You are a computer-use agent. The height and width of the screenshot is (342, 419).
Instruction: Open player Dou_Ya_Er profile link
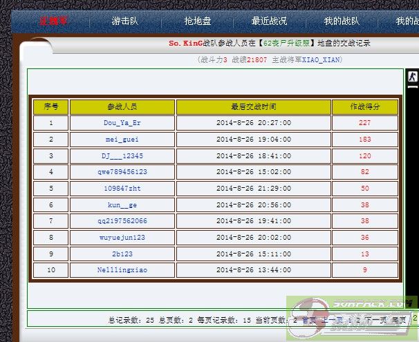(122, 123)
